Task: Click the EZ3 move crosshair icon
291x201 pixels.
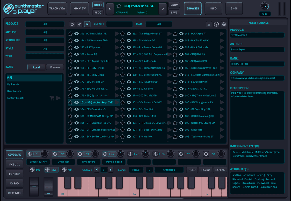Action: point(80,154)
